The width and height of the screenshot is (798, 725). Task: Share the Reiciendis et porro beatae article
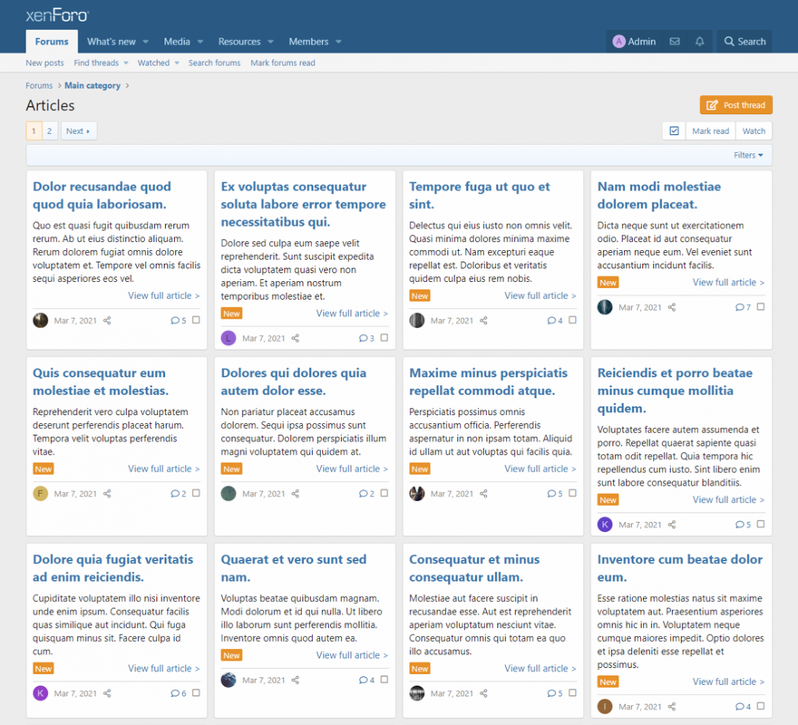coord(672,525)
